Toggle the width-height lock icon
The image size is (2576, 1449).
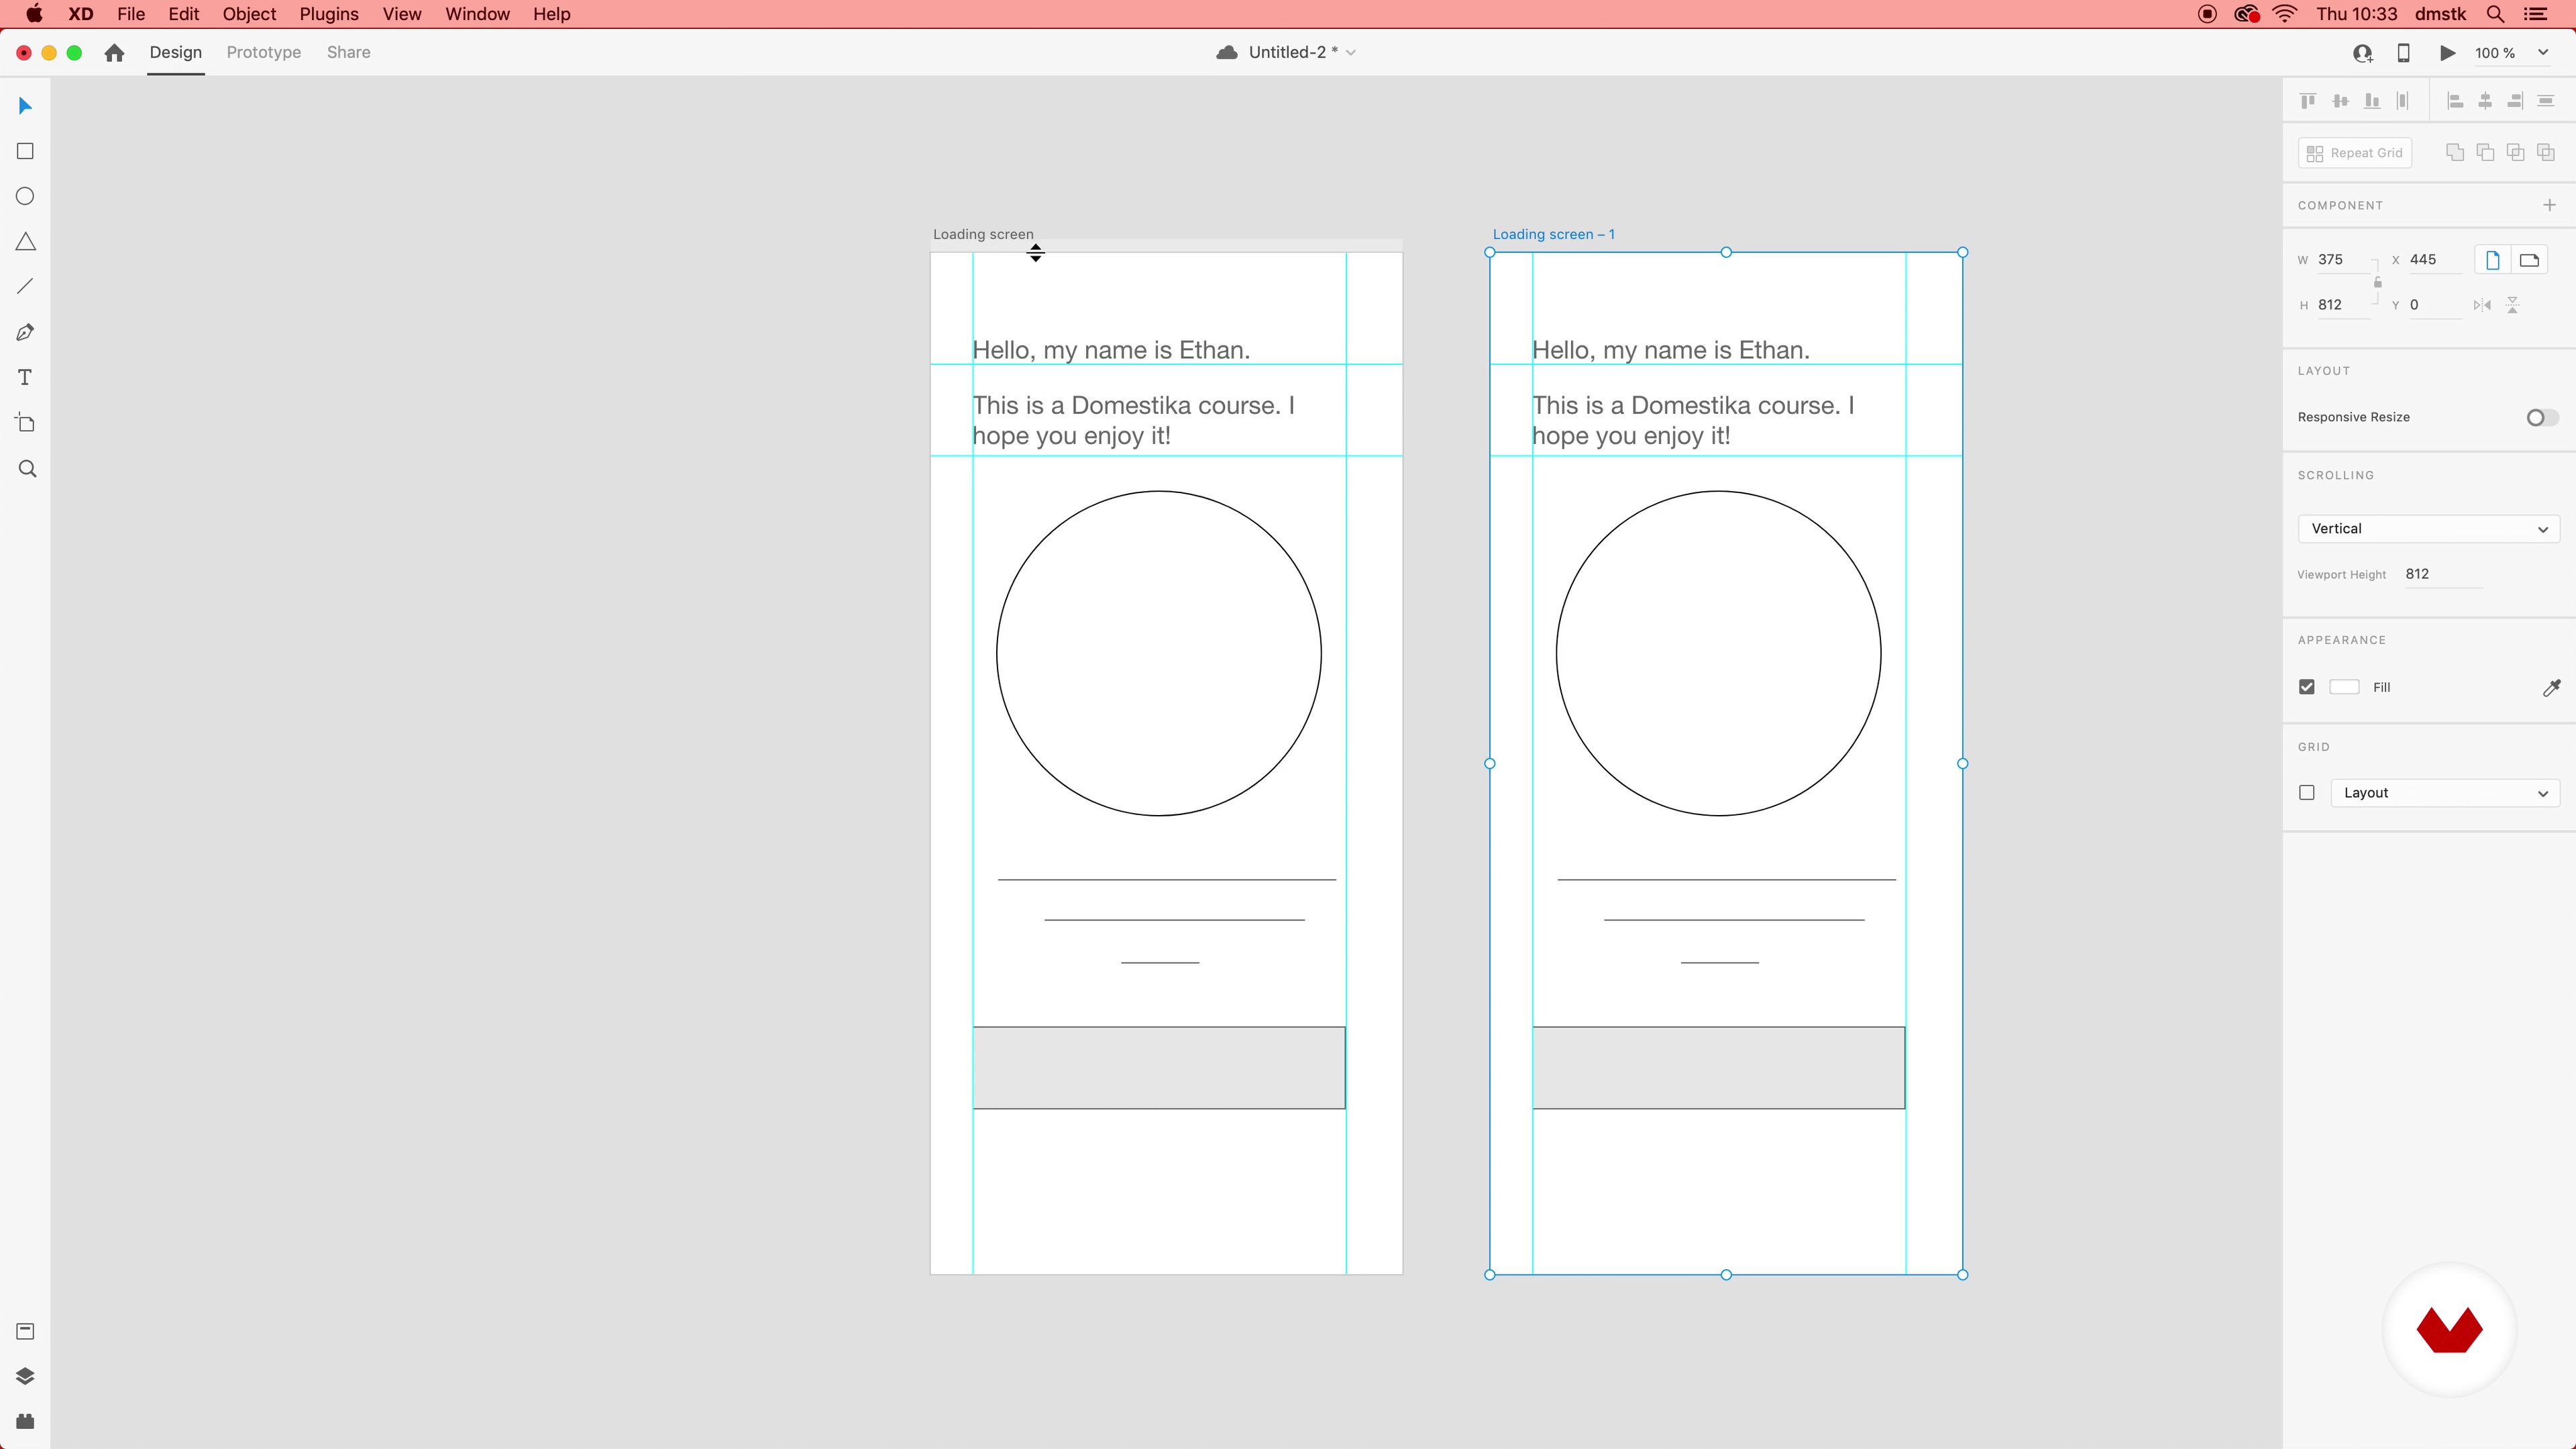pyautogui.click(x=2377, y=282)
